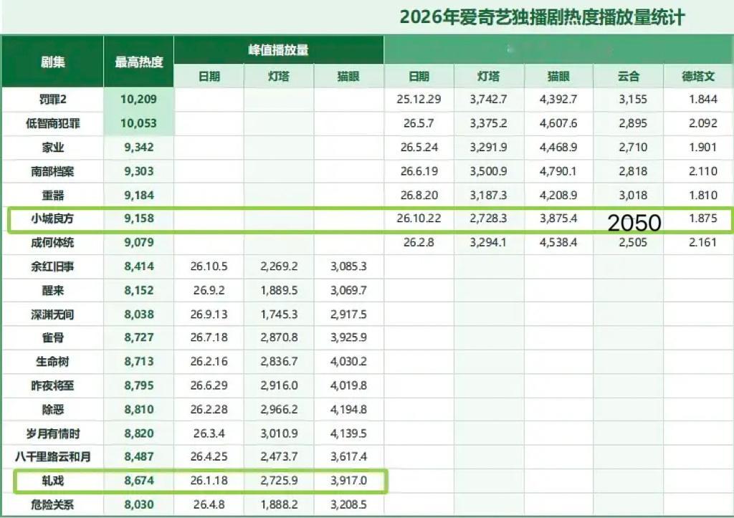
Task: Select the value 2,917.5
Action: (x=348, y=315)
